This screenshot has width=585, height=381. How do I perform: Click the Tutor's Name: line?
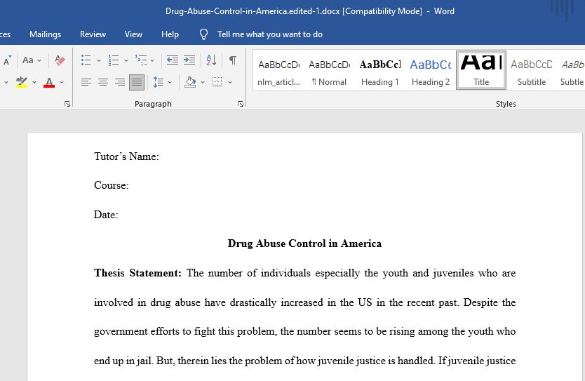tap(126, 156)
